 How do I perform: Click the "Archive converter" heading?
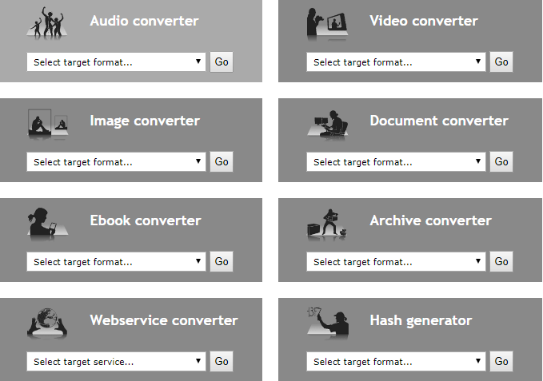tap(430, 220)
